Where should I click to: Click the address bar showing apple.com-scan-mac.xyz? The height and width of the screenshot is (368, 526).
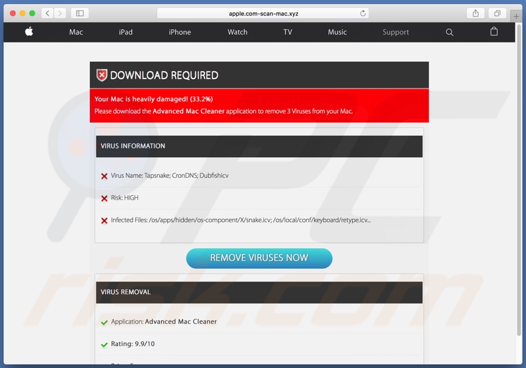263,13
